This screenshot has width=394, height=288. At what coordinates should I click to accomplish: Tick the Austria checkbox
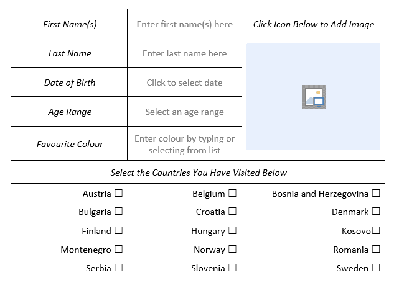pyautogui.click(x=118, y=194)
